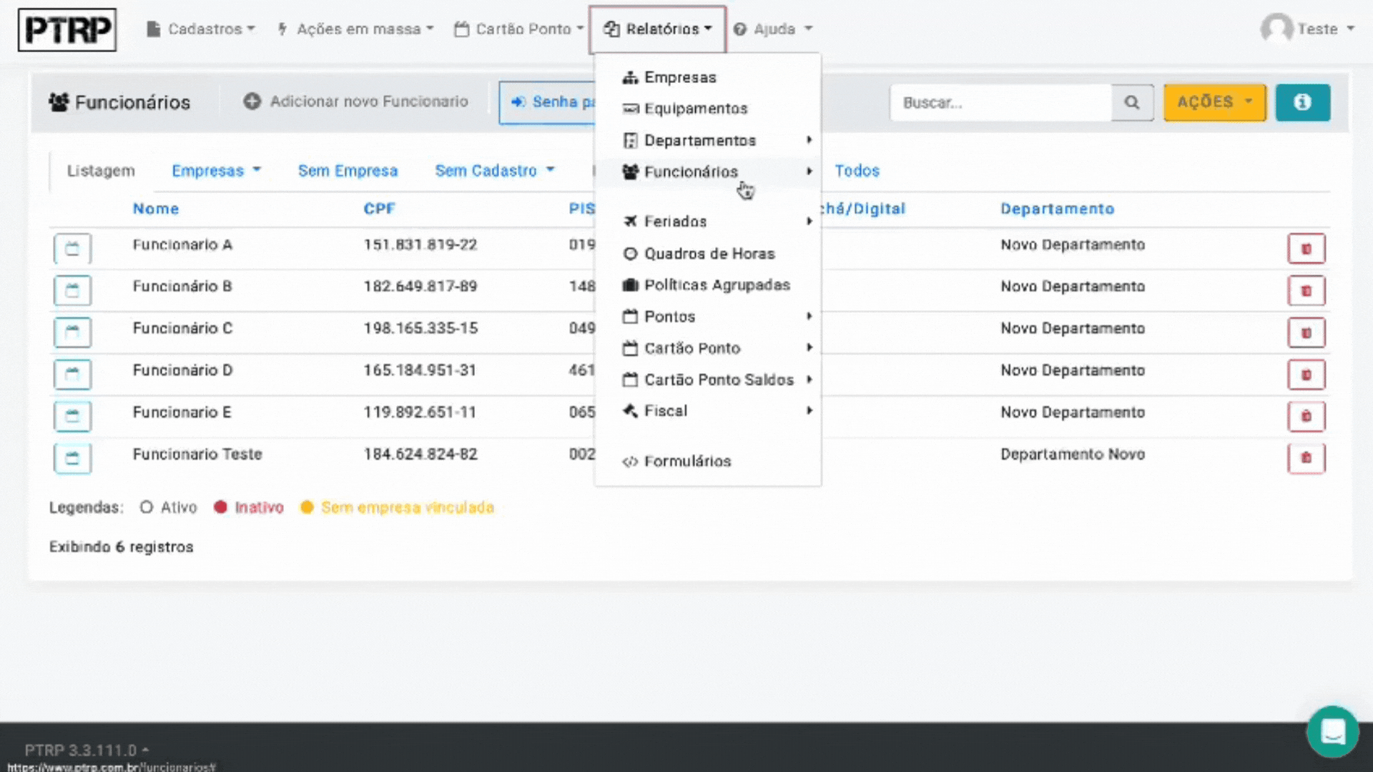Open the AÇÕES dropdown button
The width and height of the screenshot is (1373, 772).
click(x=1214, y=102)
